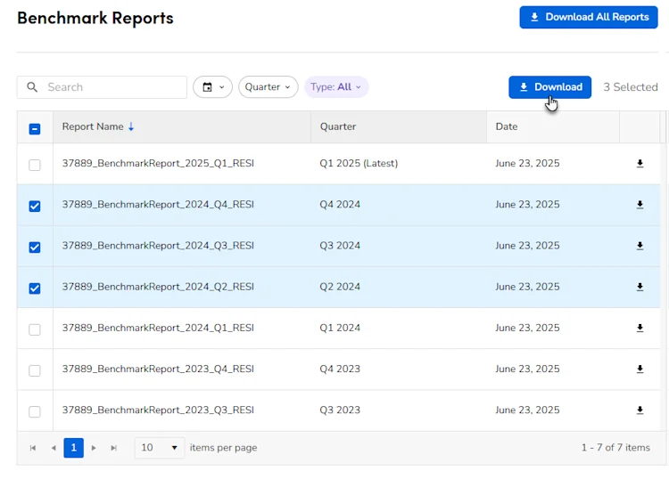Viewport: 669px width, 479px height.
Task: Download the 2023_Q3_RESI report row icon
Action: [640, 410]
